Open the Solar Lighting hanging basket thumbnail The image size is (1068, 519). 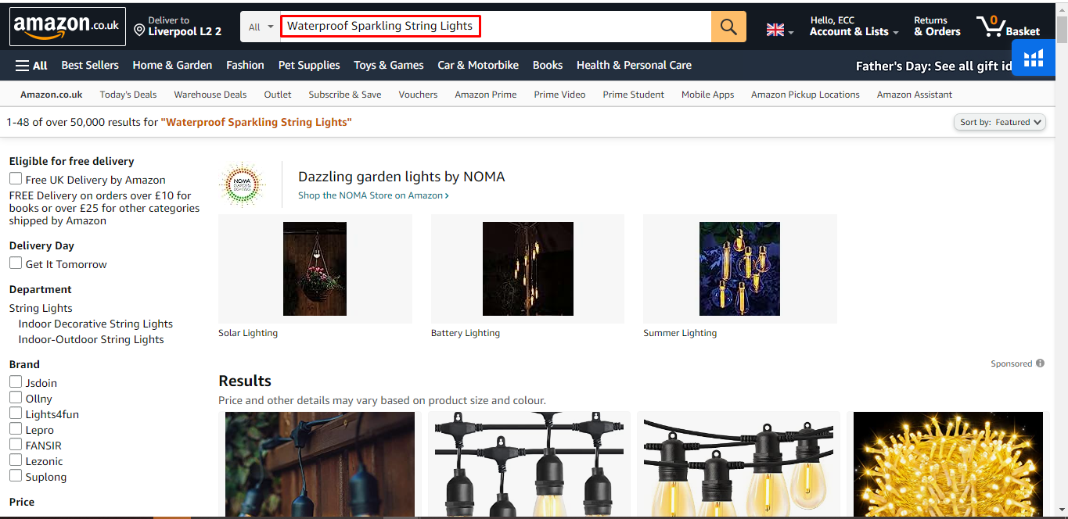315,269
